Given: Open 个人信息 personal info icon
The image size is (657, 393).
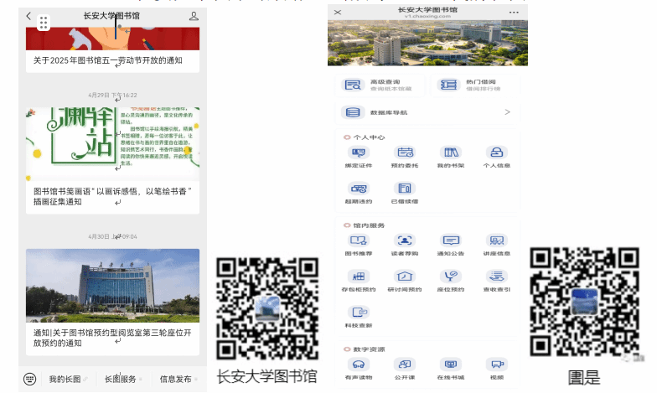Looking at the screenshot, I should 497,153.
